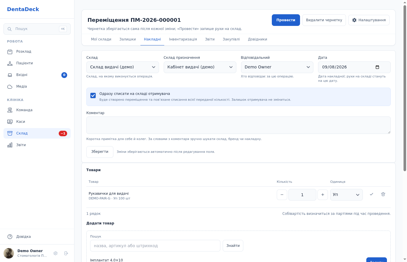The width and height of the screenshot is (407, 262).
Task: Click the Demo Owner avatar photo
Action: (x=9, y=253)
